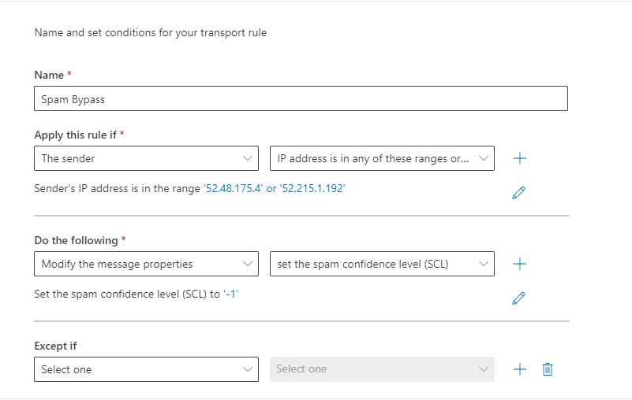Add another action under 'Do the following'
The height and width of the screenshot is (400, 632).
point(519,264)
